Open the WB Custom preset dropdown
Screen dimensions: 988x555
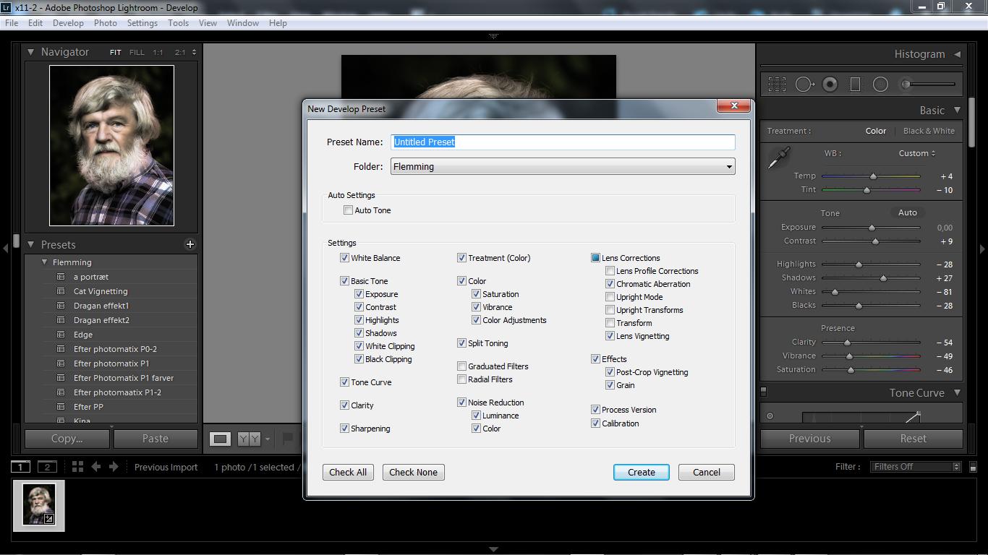coord(916,153)
